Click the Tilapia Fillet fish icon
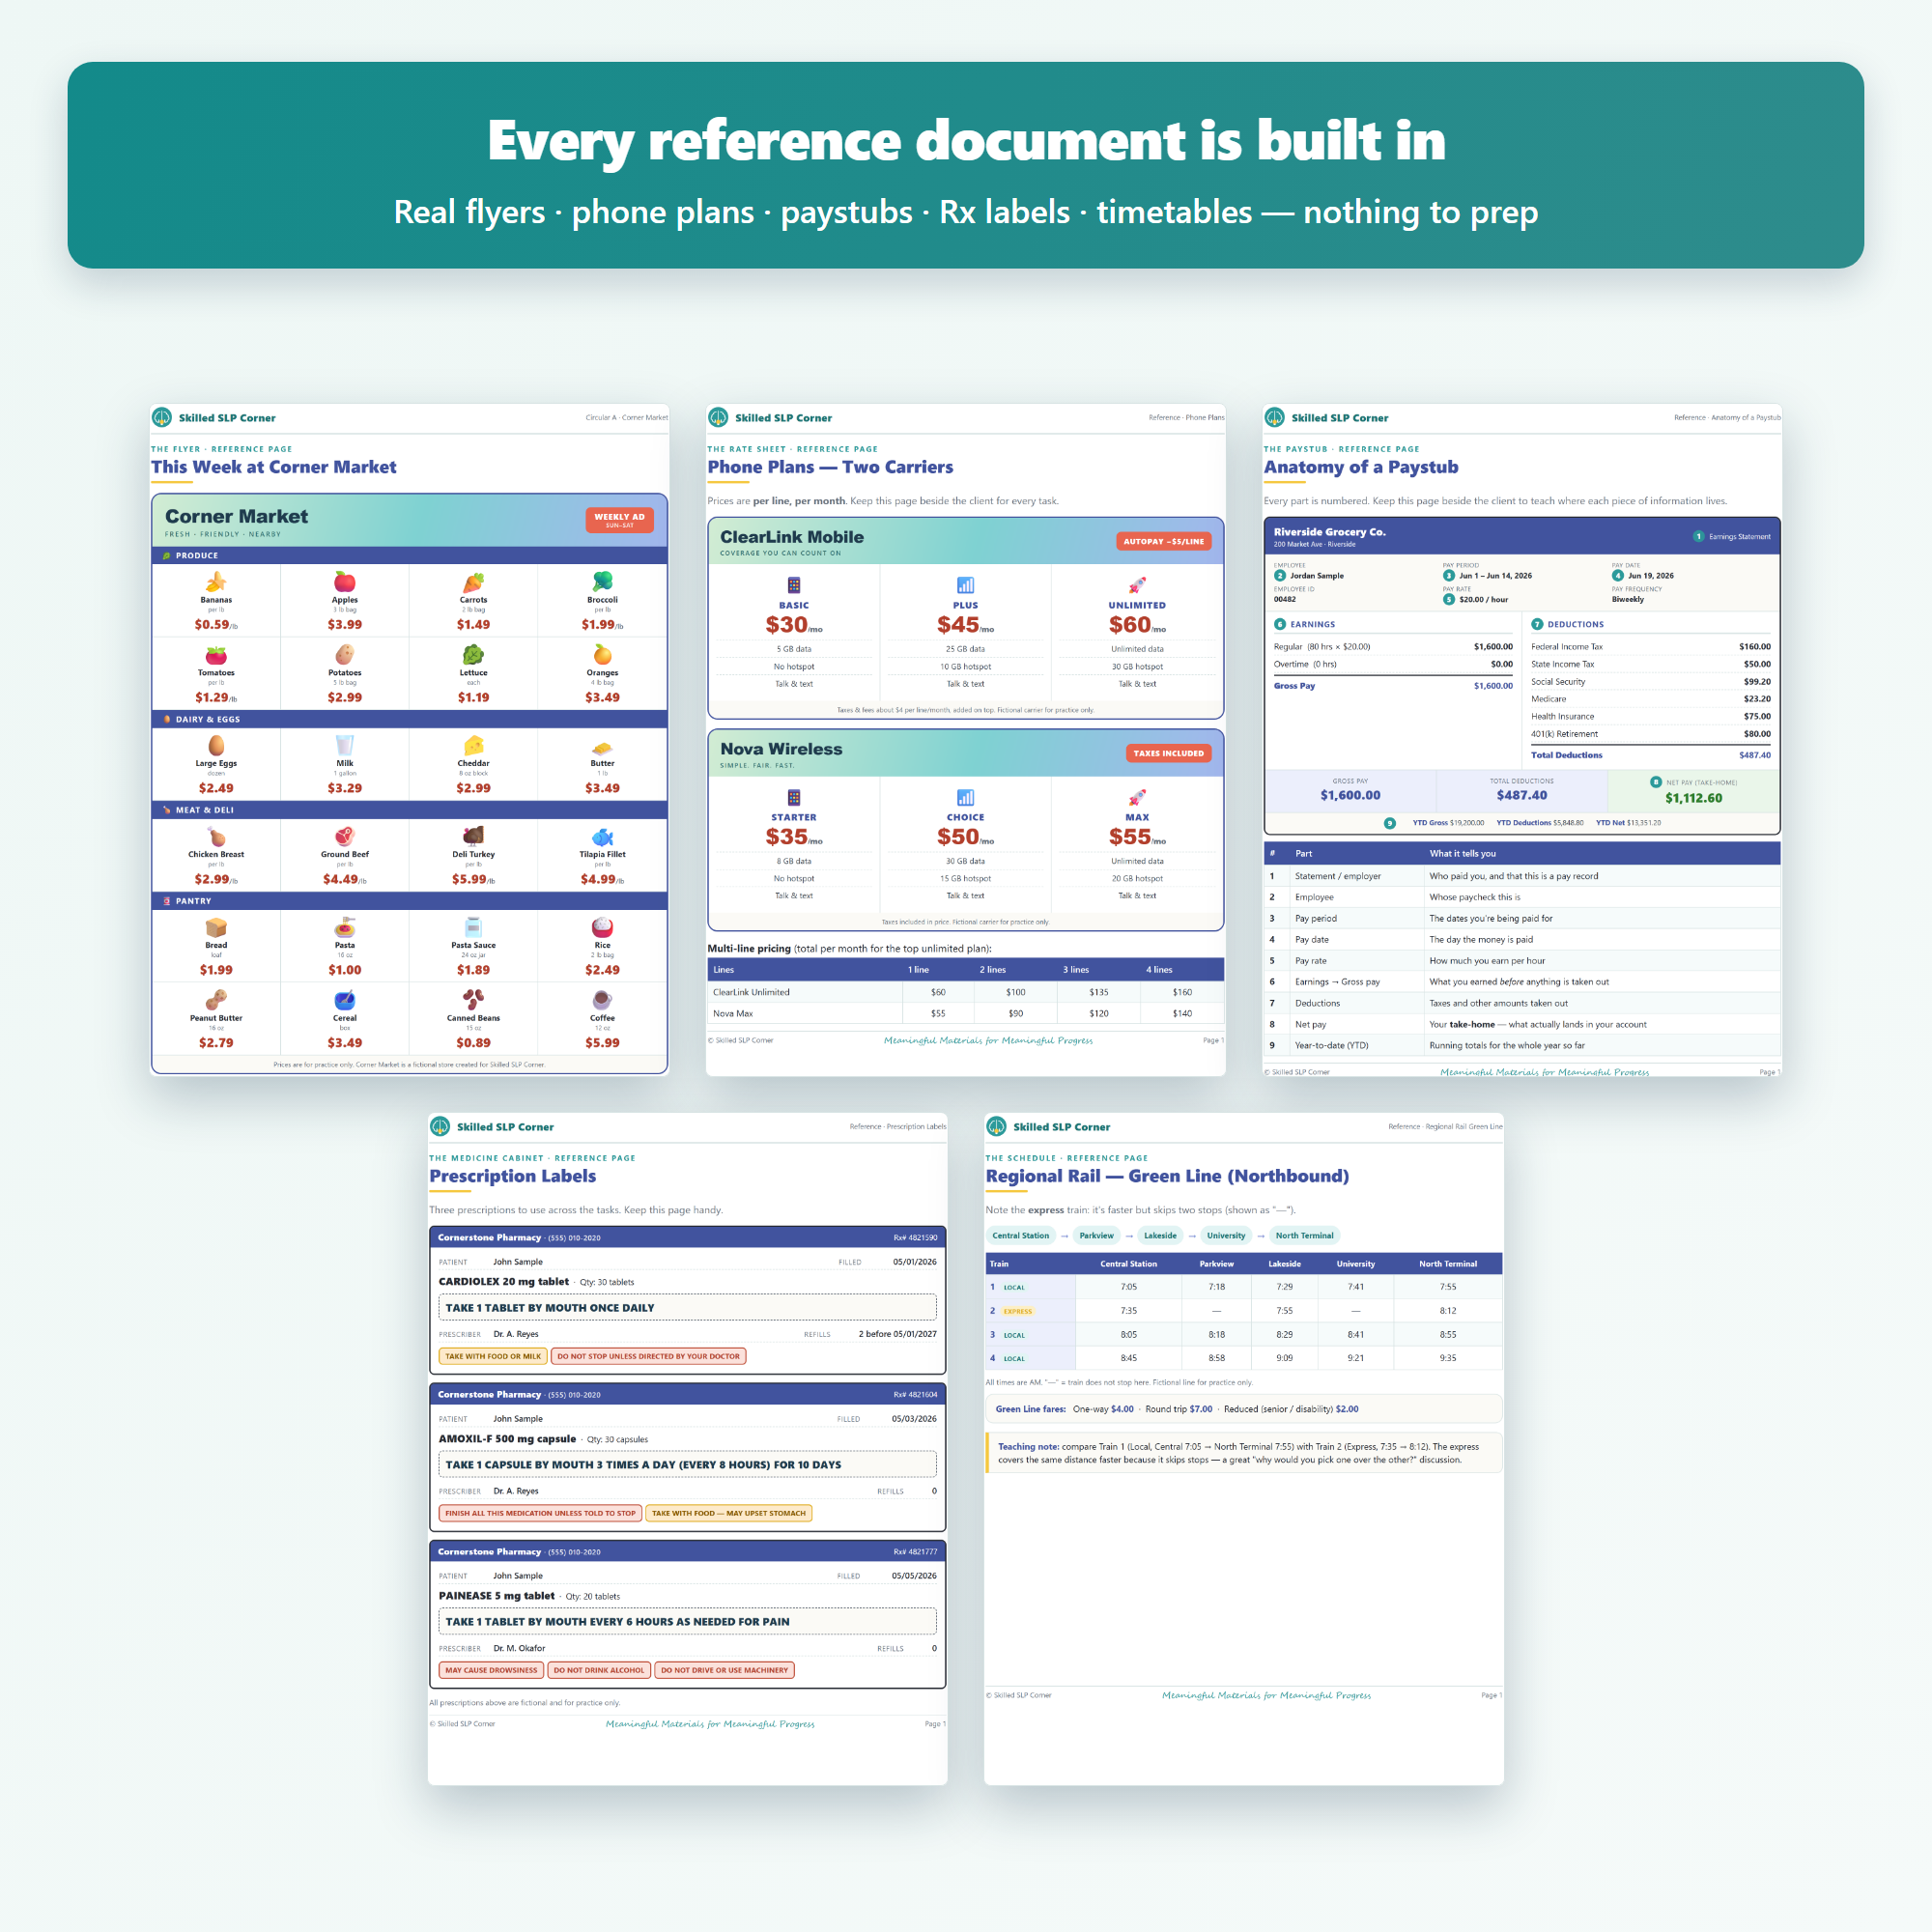The width and height of the screenshot is (1932, 1932). [602, 836]
